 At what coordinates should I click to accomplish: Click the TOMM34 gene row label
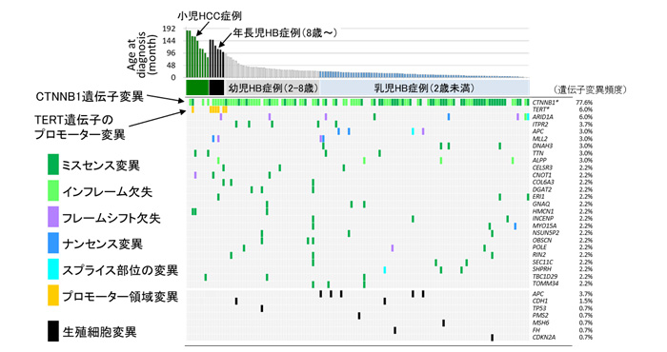545,284
